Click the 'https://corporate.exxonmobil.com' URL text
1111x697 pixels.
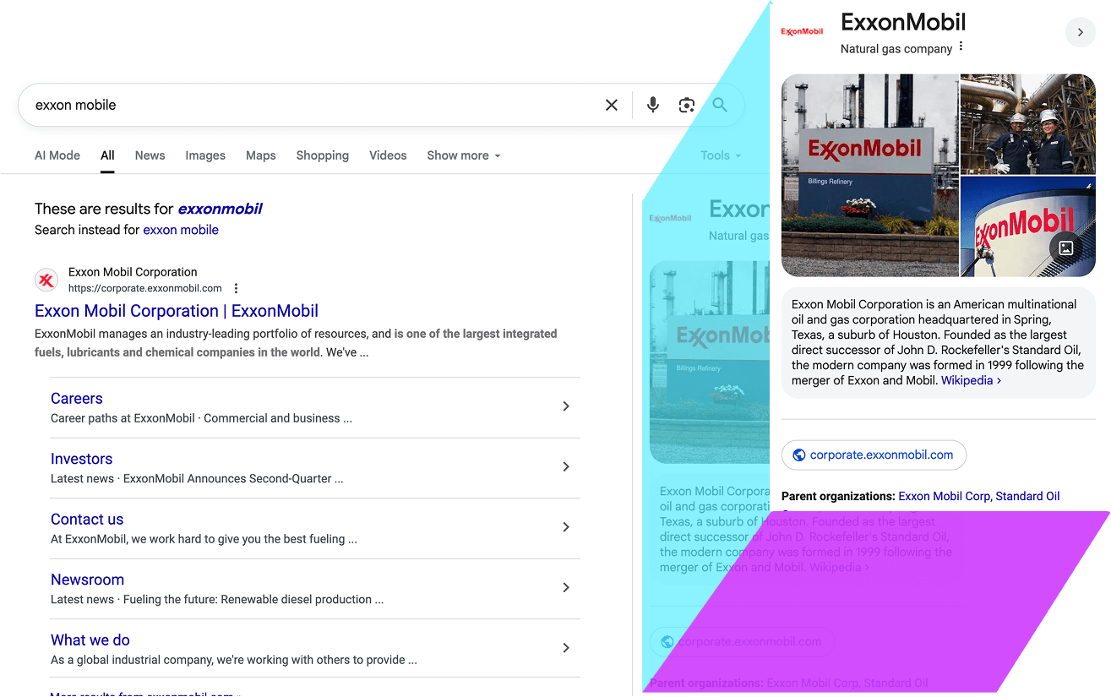coord(145,288)
